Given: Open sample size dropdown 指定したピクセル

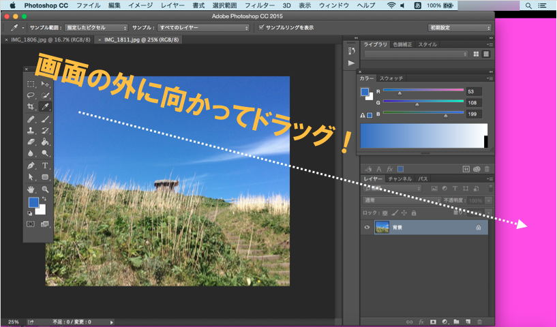Looking at the screenshot, I should click(96, 28).
